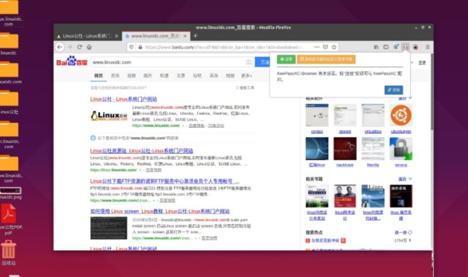Open the linuxidc.png image on desktop
Viewport: 468px width, 277px height.
[x=11, y=193]
